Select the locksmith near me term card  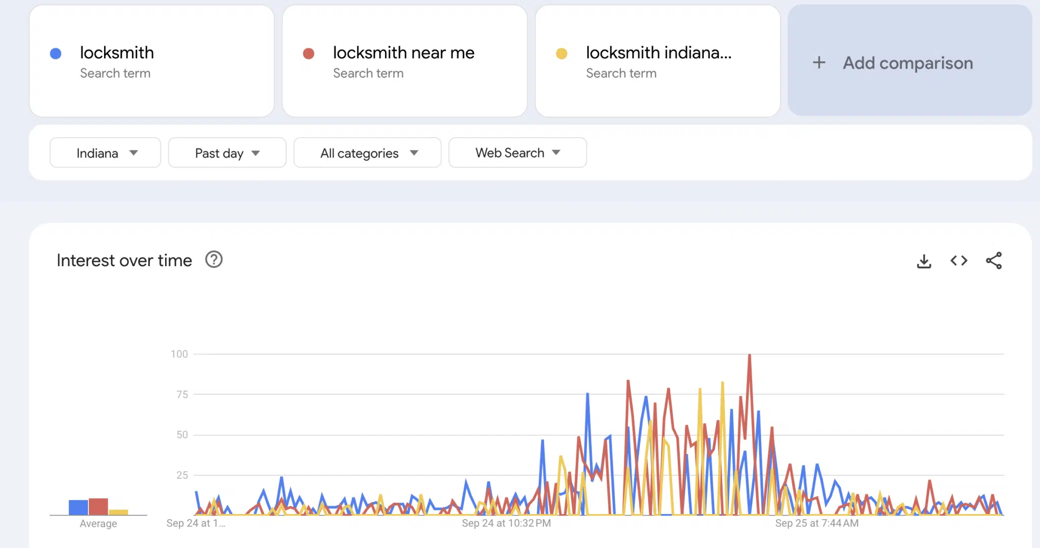click(403, 53)
